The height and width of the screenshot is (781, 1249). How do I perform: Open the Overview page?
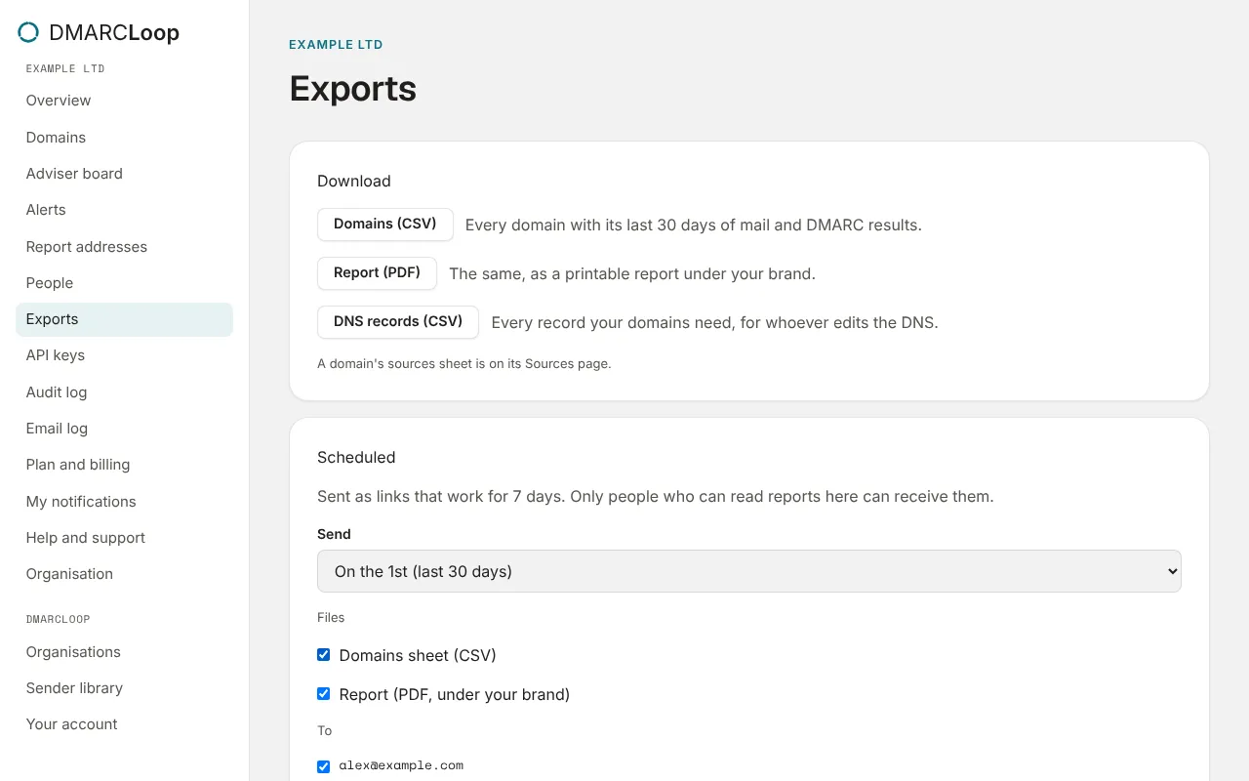(x=124, y=101)
